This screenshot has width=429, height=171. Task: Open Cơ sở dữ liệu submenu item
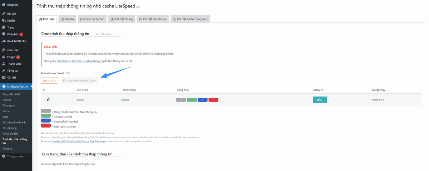click(x=11, y=133)
